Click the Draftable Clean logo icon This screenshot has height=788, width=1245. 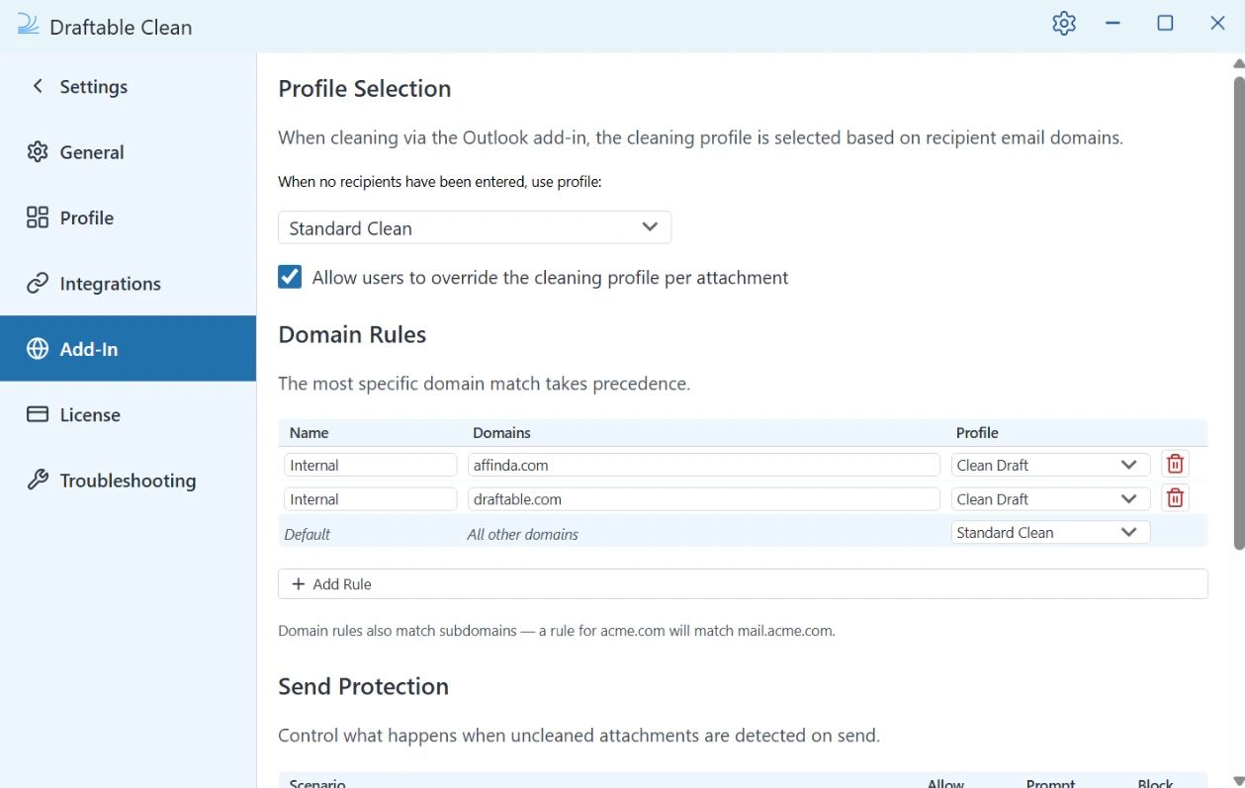click(28, 26)
